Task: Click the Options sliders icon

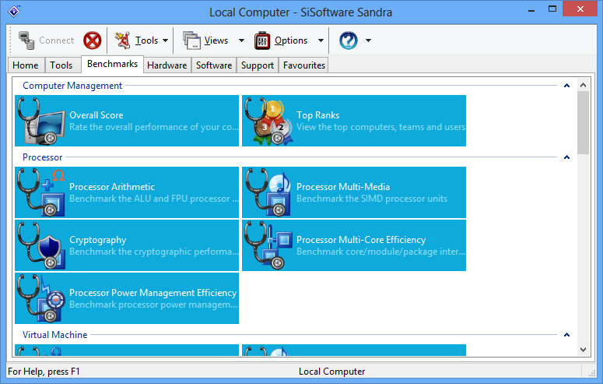Action: pos(262,41)
